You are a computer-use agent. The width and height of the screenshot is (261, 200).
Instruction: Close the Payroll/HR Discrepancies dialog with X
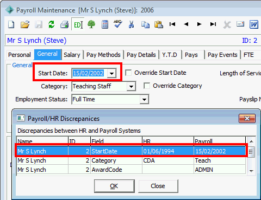(247, 118)
